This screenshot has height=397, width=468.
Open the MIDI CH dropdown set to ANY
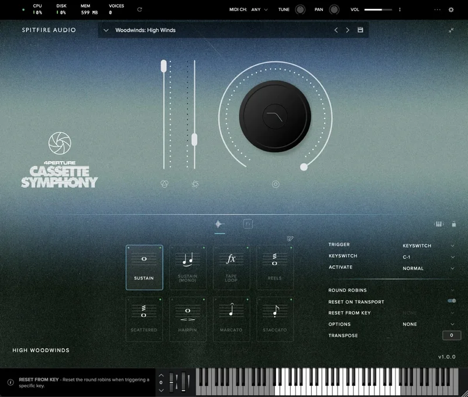259,9
